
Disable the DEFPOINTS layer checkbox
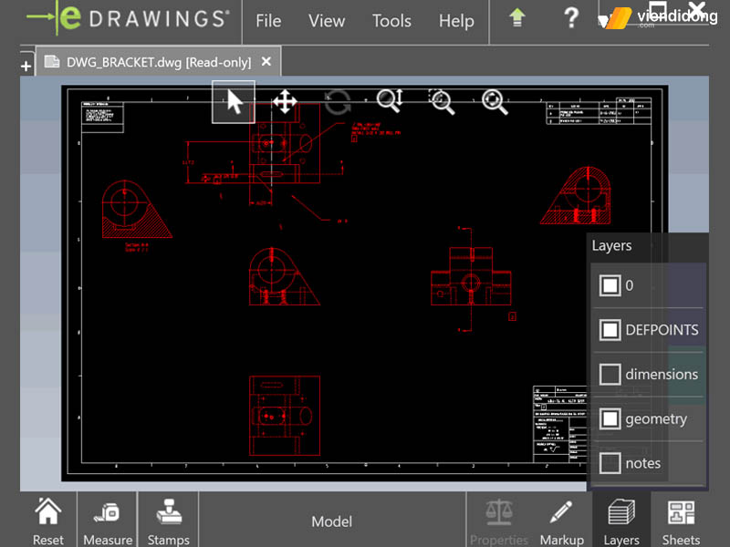pos(610,330)
